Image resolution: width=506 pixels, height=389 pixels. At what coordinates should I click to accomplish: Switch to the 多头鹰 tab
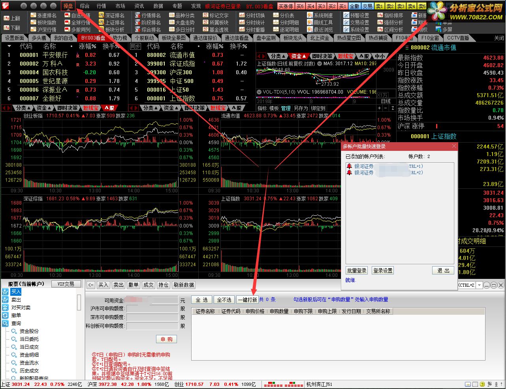pyautogui.click(x=39, y=38)
